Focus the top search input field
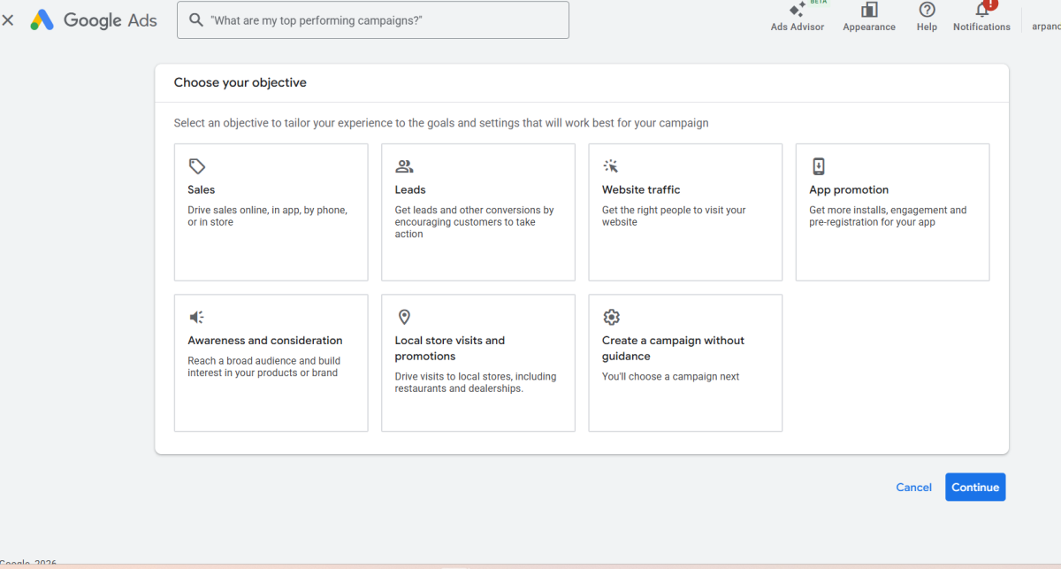Image resolution: width=1061 pixels, height=569 pixels. pyautogui.click(x=380, y=19)
